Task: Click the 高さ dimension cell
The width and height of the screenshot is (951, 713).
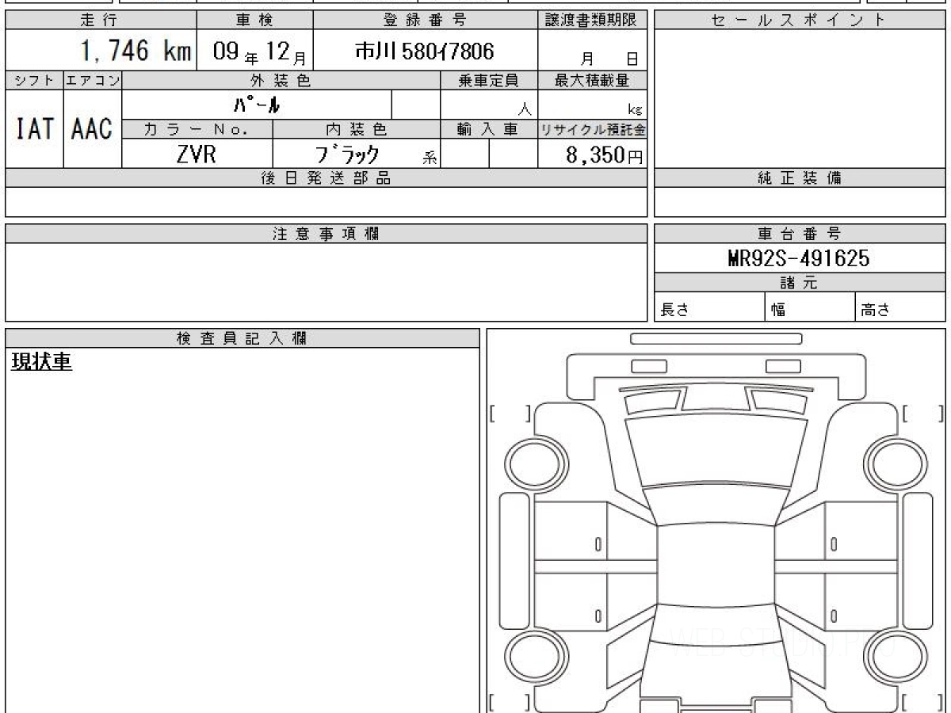Action: [900, 307]
